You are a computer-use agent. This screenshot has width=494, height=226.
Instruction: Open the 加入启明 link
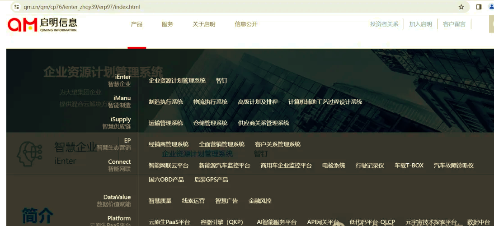tap(420, 24)
